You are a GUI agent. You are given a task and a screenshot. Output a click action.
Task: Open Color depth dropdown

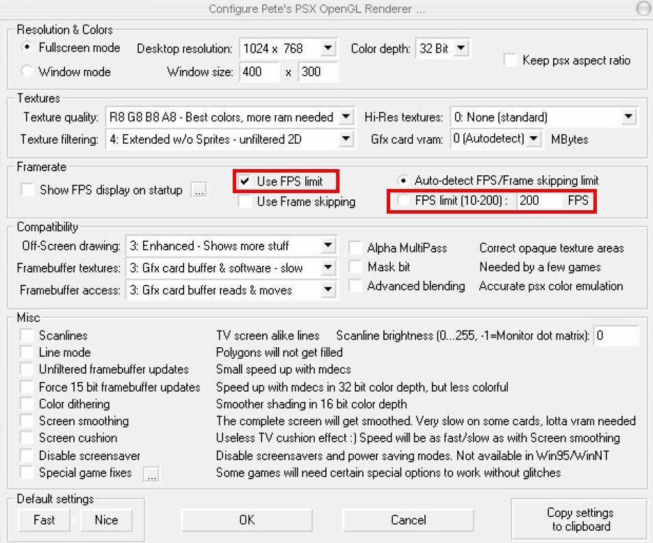[461, 49]
